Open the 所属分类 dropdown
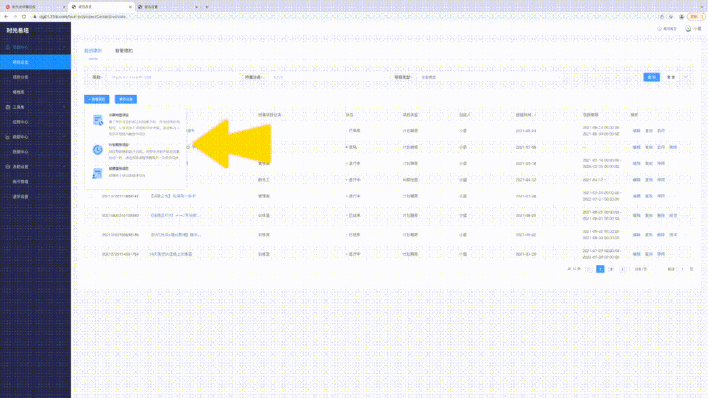Viewport: 708px width, 398px height. [x=329, y=77]
